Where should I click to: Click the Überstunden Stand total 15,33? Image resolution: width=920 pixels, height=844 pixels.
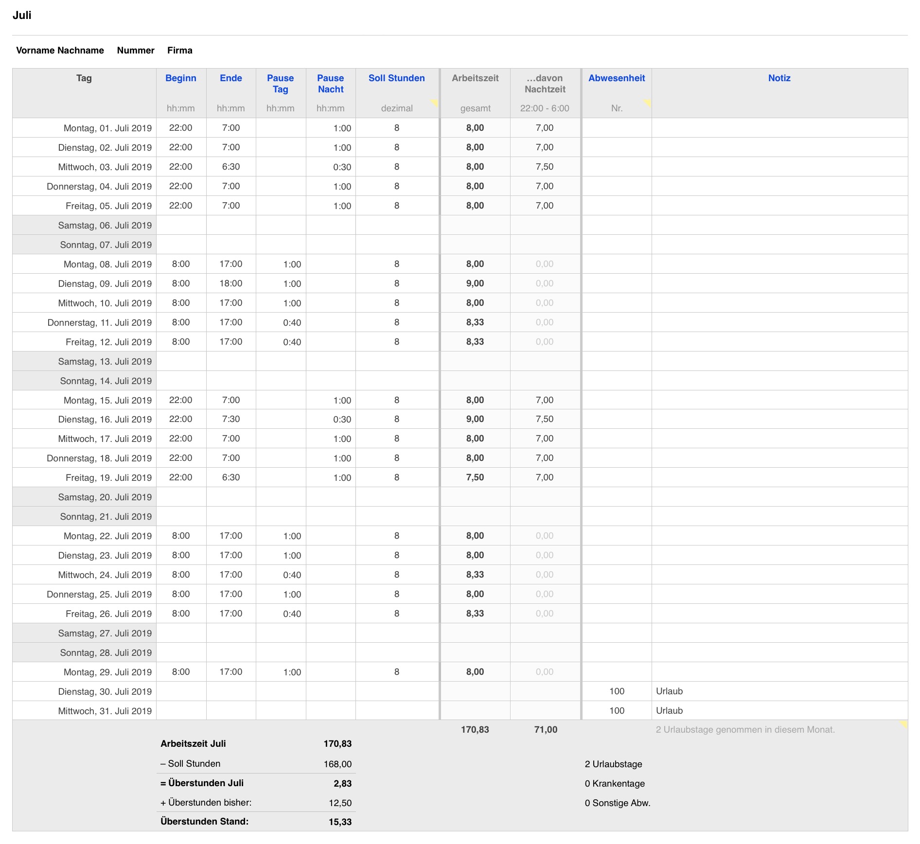(339, 822)
